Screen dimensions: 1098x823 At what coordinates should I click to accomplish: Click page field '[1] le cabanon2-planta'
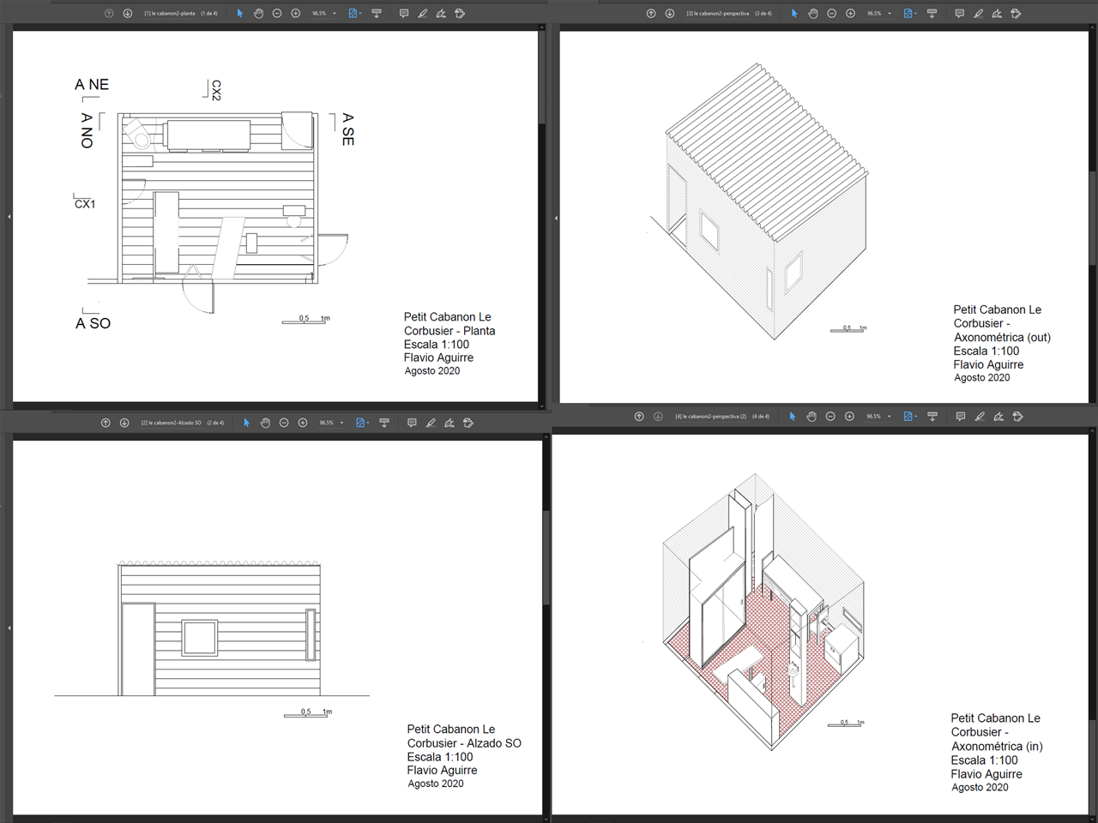point(170,14)
